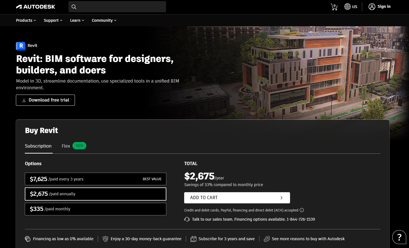409x248 pixels.
Task: Click the '$2,675/year' total price
Action: tap(204, 176)
